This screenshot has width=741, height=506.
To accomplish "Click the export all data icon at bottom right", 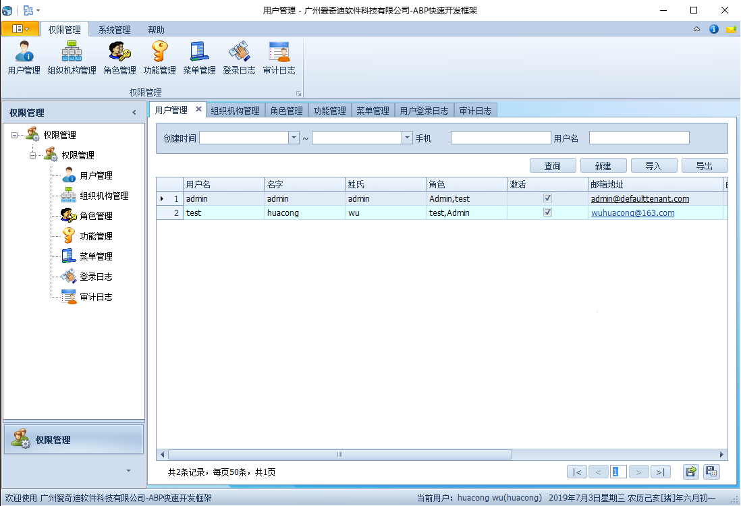I will click(x=711, y=472).
